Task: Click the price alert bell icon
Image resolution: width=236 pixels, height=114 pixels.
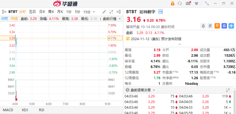Action: click(x=203, y=26)
